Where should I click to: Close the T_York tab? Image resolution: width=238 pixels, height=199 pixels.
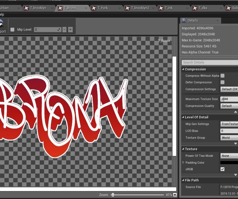pos(120,8)
